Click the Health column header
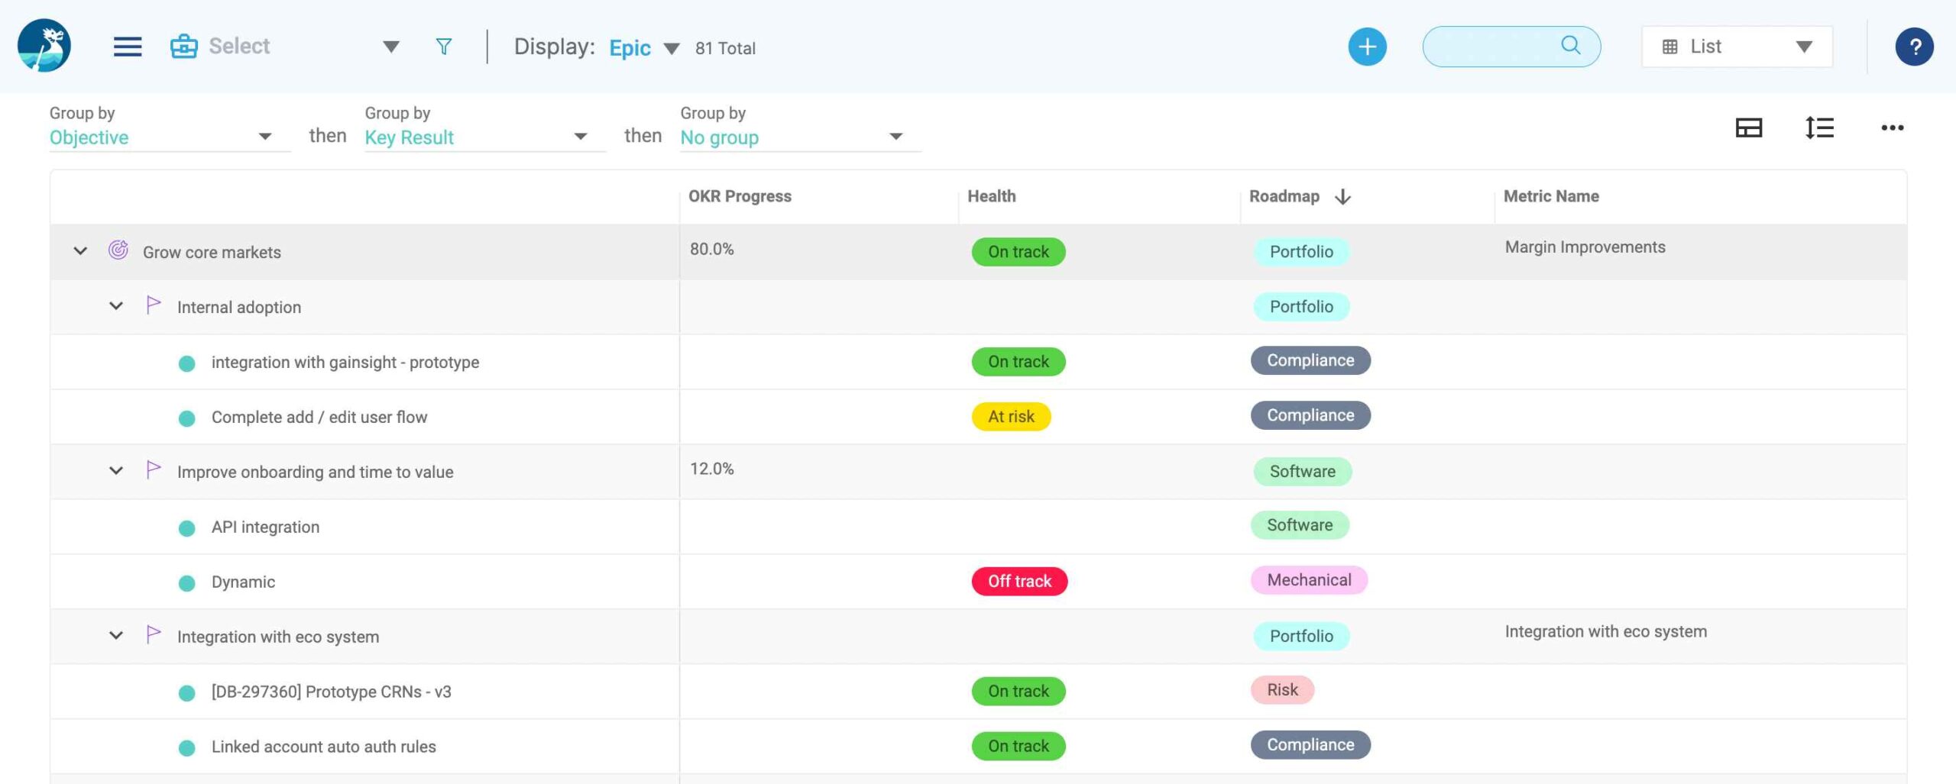The image size is (1956, 784). pyautogui.click(x=992, y=196)
